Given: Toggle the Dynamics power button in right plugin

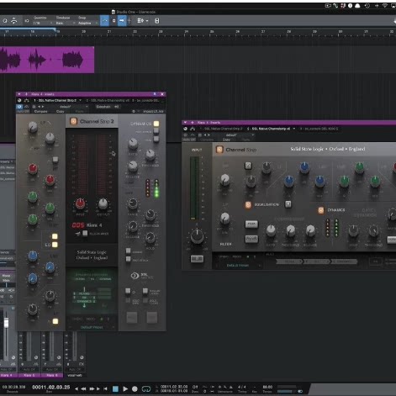Looking at the screenshot, I should tap(321, 210).
